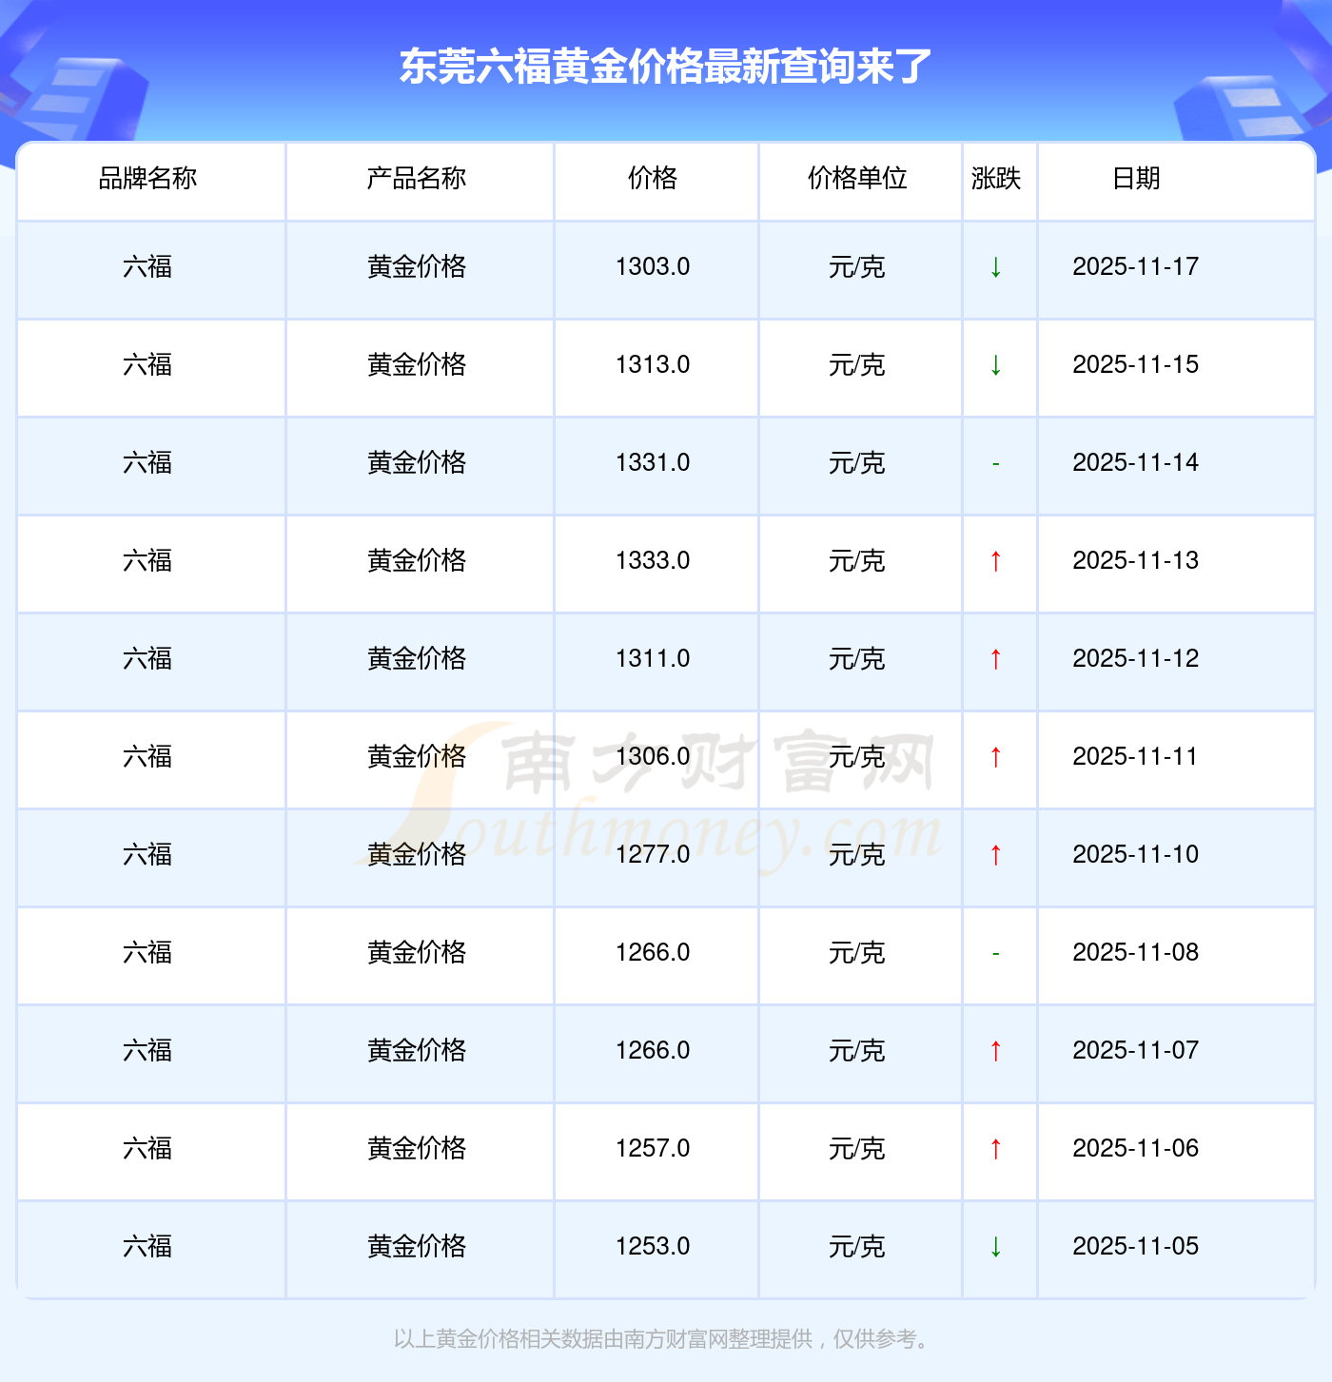Click the unchanged dash in the 2025-11-14 row
The width and height of the screenshot is (1332, 1382).
point(996,464)
